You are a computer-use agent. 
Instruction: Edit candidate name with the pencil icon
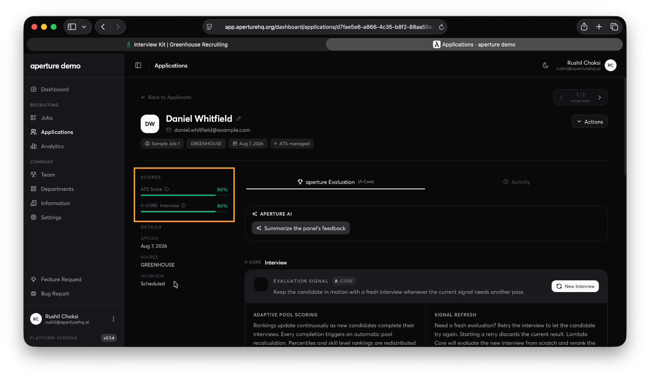point(239,119)
